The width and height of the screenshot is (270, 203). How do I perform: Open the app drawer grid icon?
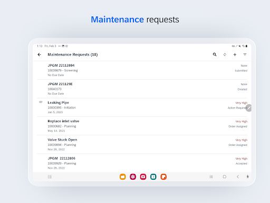pos(50,177)
